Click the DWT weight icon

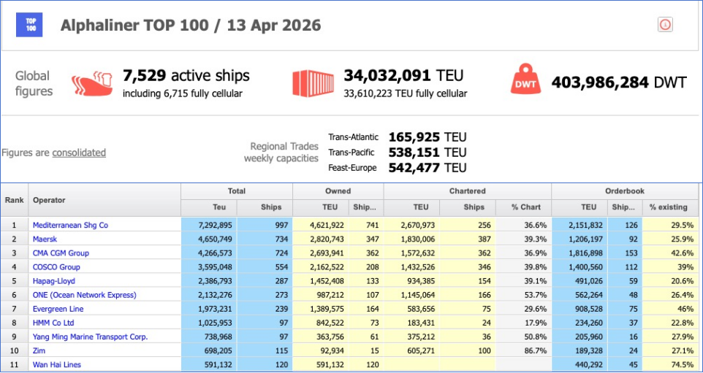coord(525,80)
